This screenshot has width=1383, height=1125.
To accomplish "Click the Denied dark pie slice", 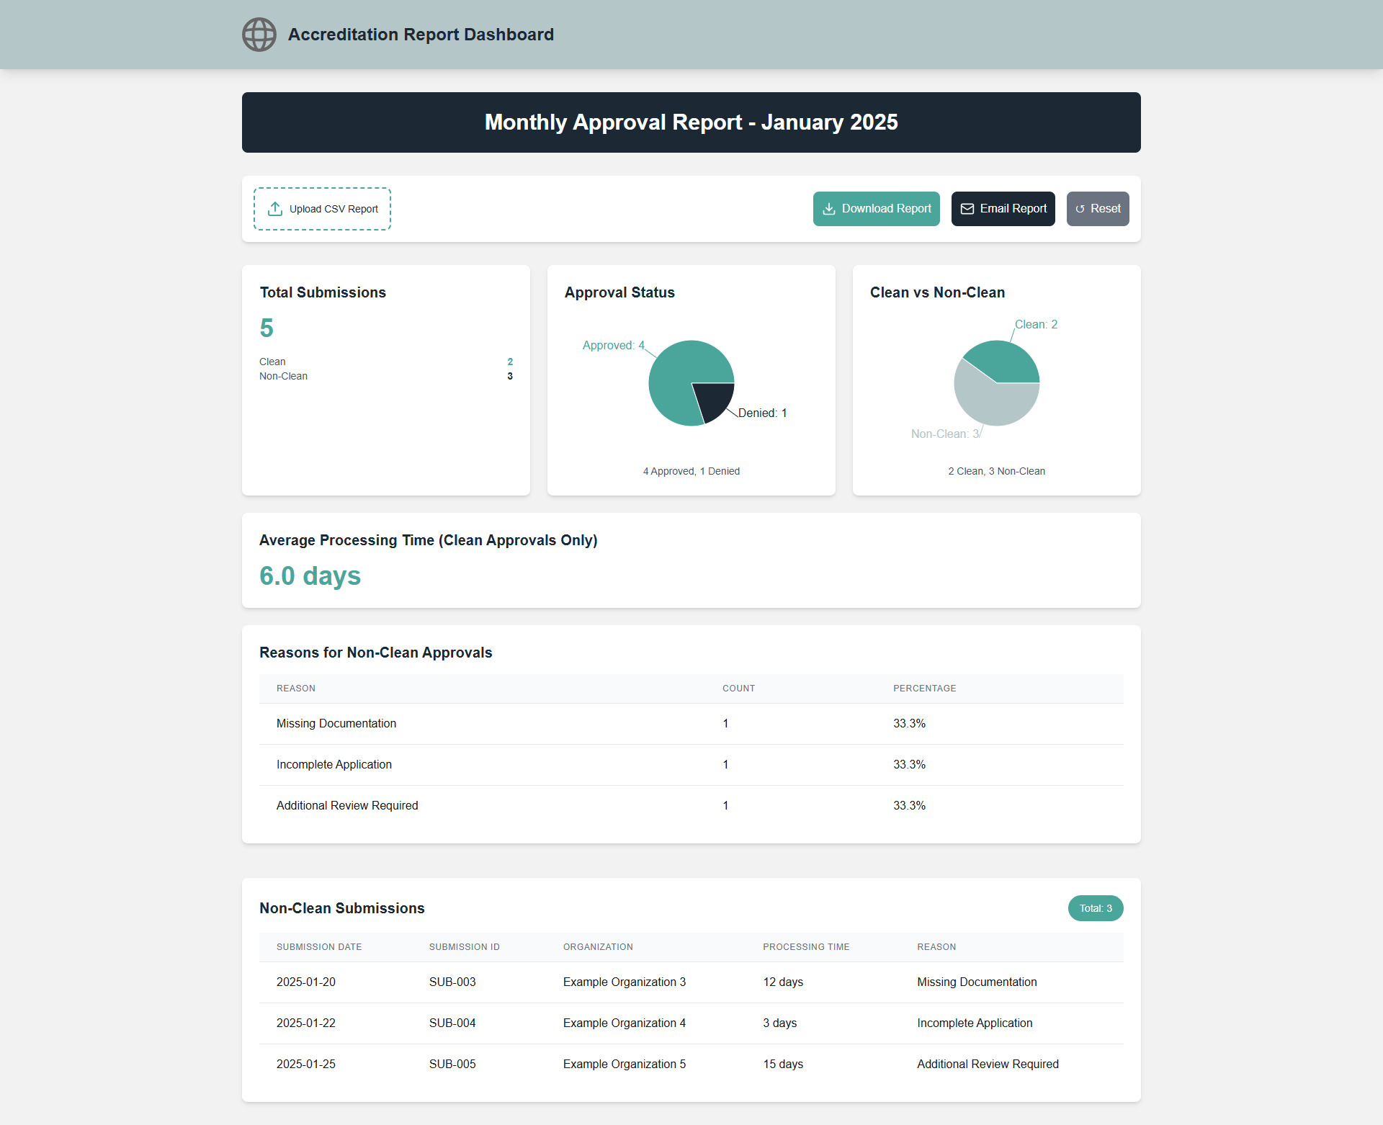I will [714, 400].
